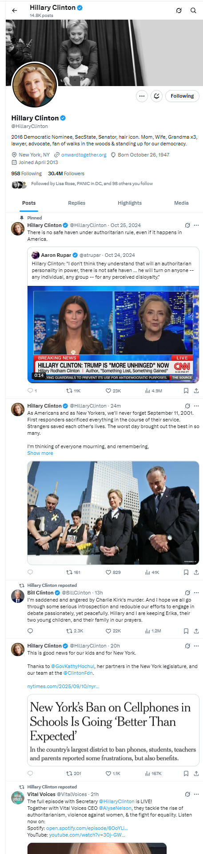Image resolution: width=203 pixels, height=854 pixels.
Task: Bookmark Bill Clinton's reposted post
Action: 186,631
